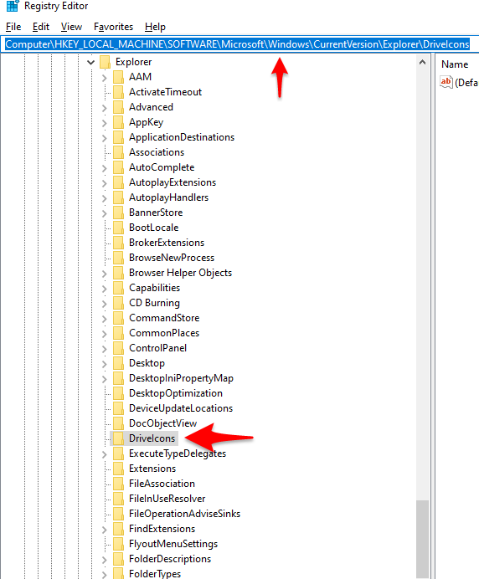Collapse the Explorer key
Screen dimensions: 479x579
(x=91, y=63)
